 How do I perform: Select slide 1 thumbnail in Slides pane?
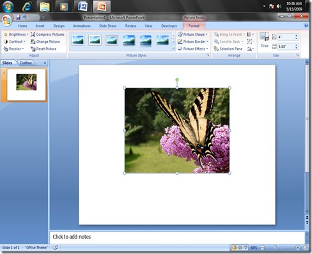(x=26, y=84)
